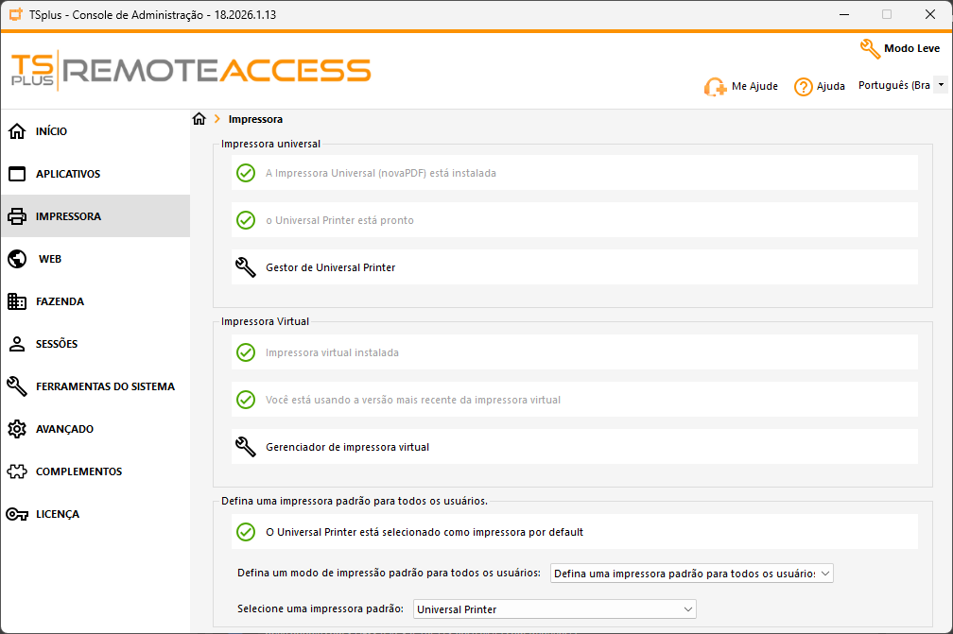This screenshot has height=634, width=953.
Task: Click the Web globe icon in sidebar
Action: click(17, 259)
